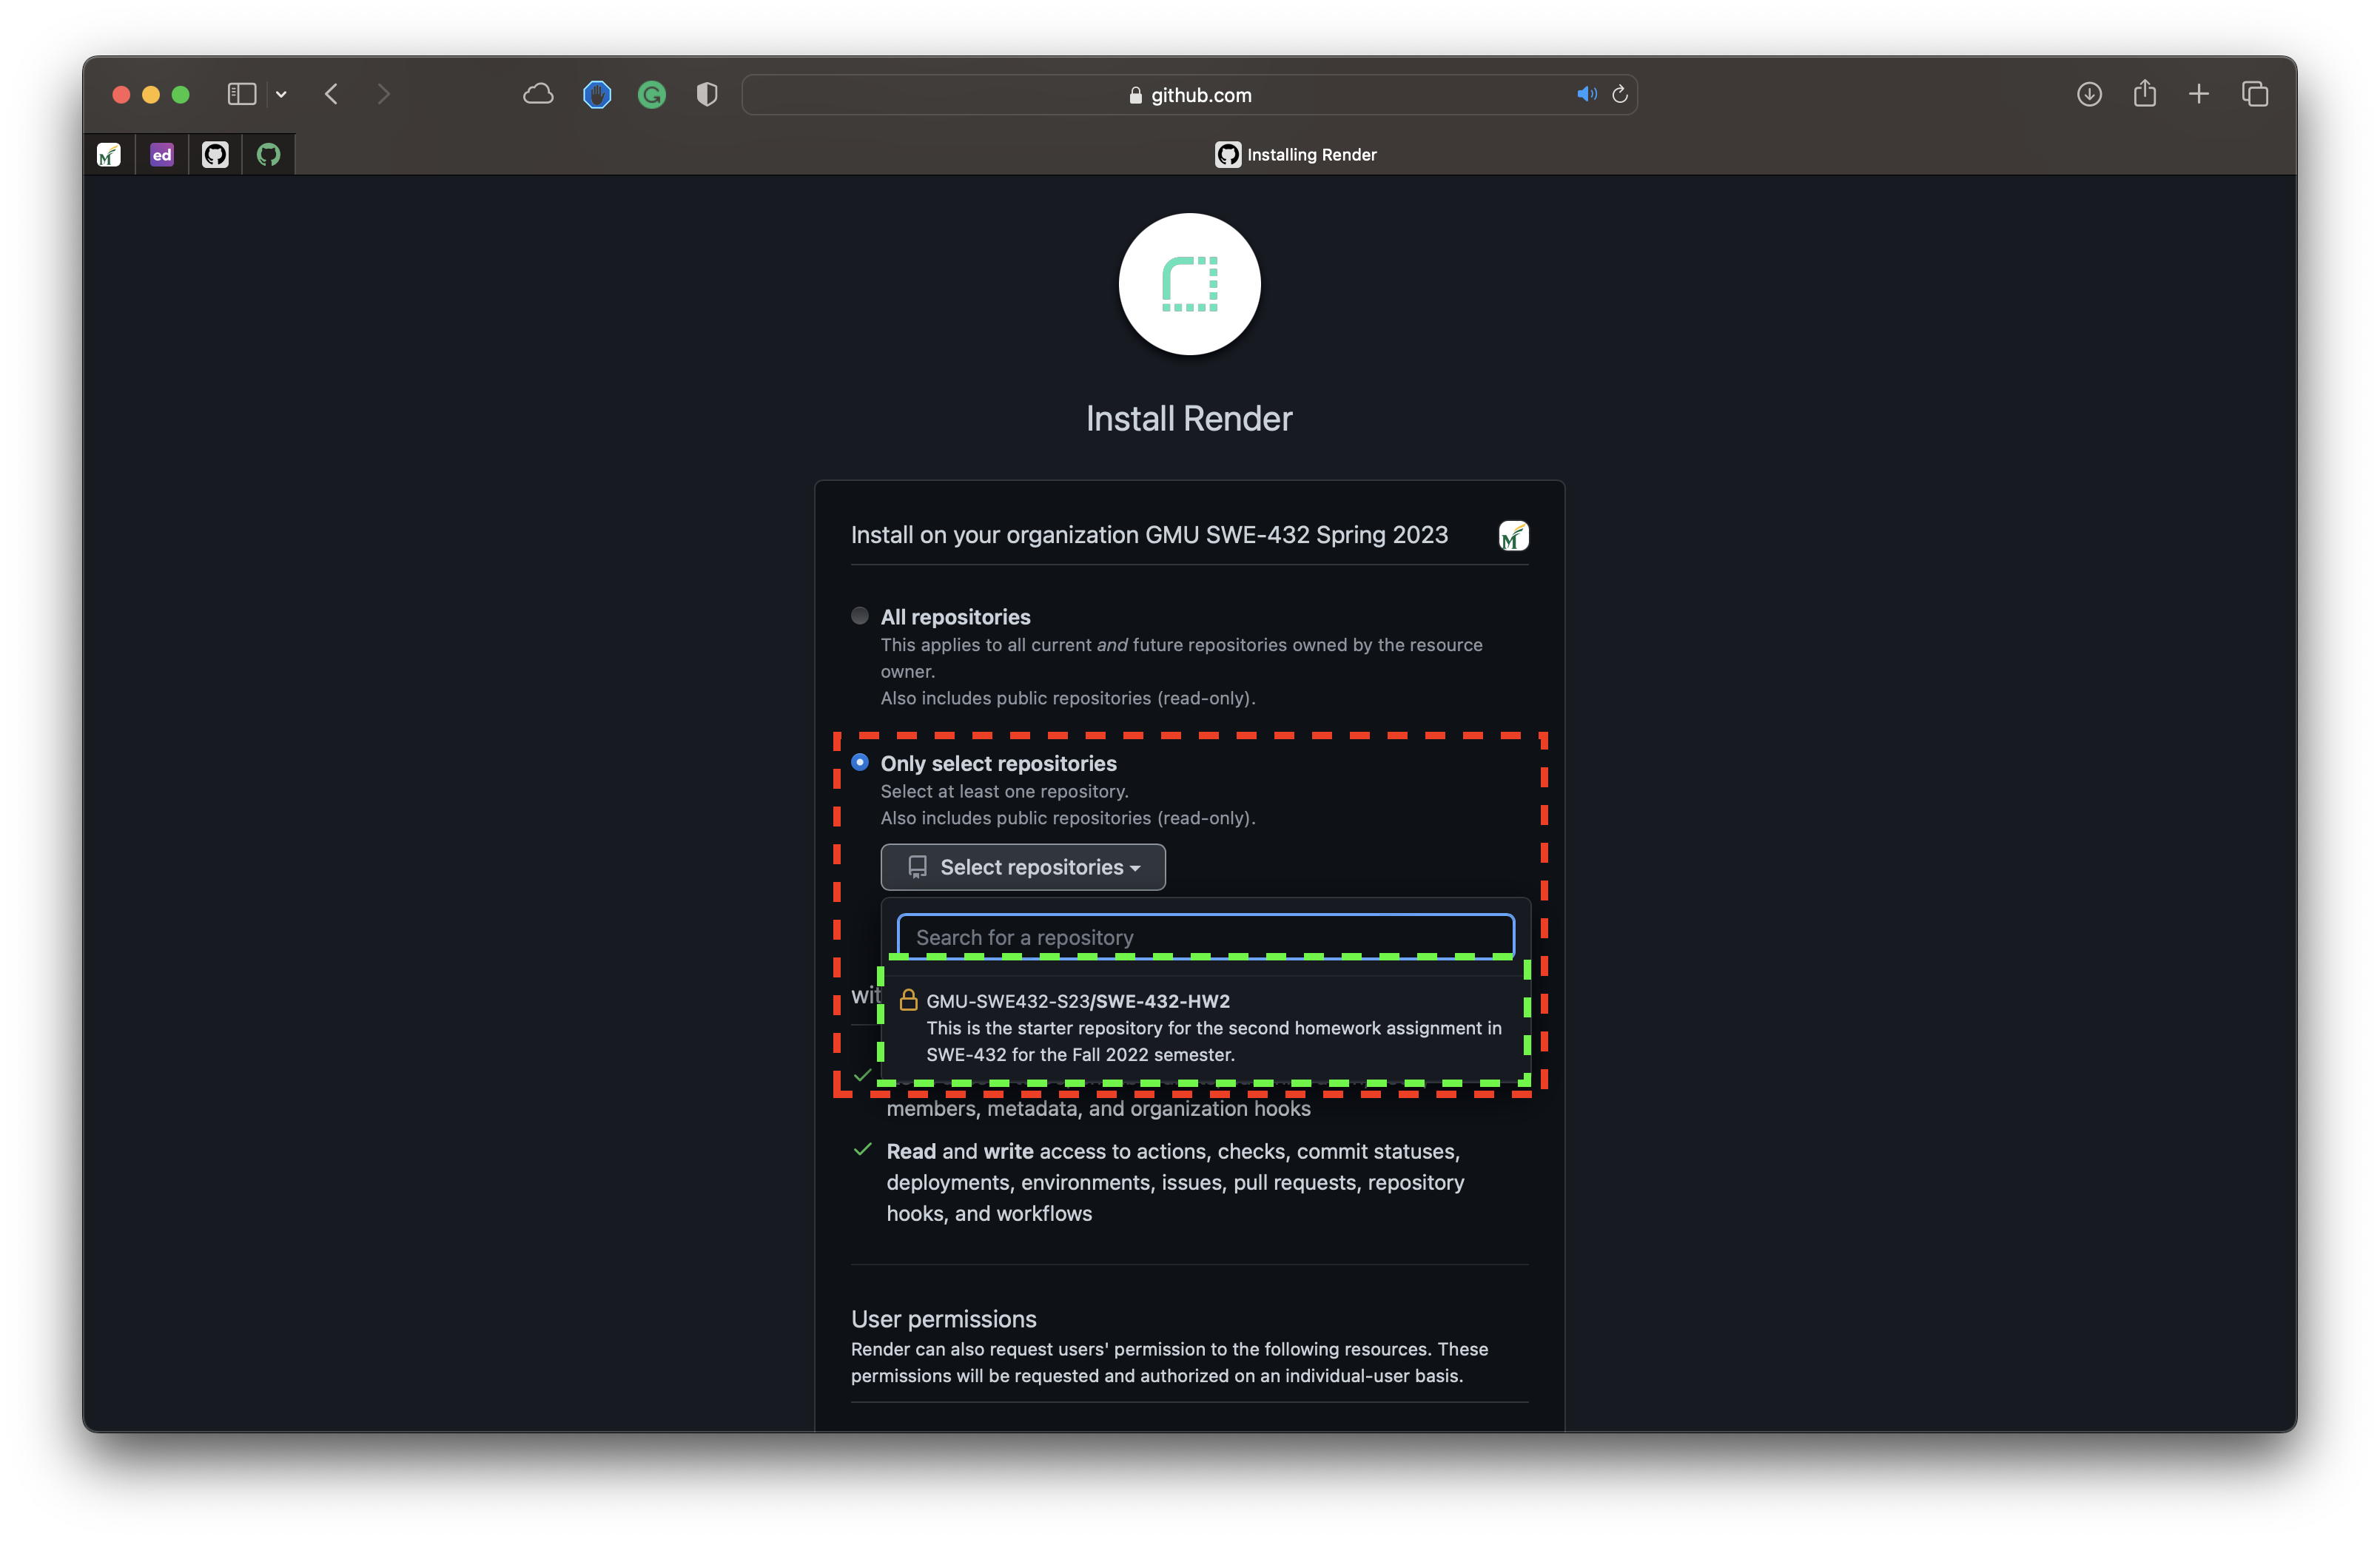This screenshot has width=2380, height=1542.
Task: Open the sidebar options chevron menu
Action: coord(282,94)
